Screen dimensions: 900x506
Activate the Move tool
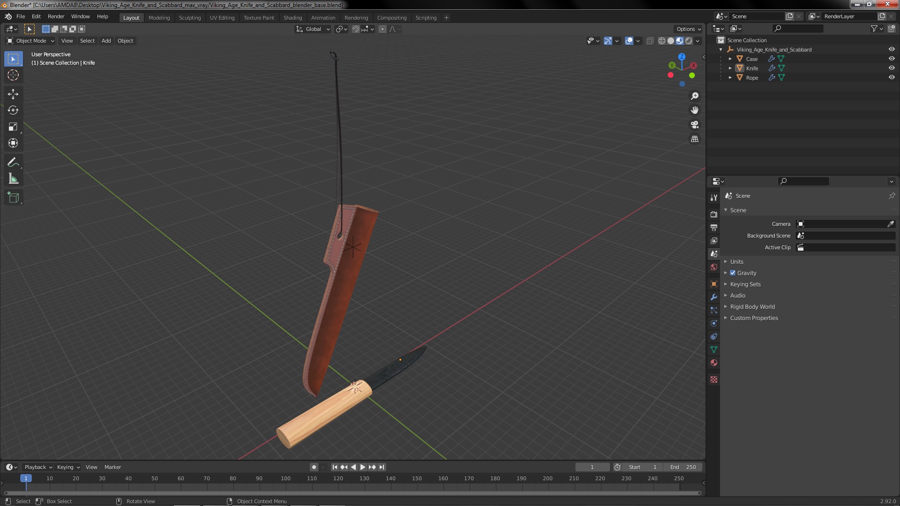tap(13, 94)
